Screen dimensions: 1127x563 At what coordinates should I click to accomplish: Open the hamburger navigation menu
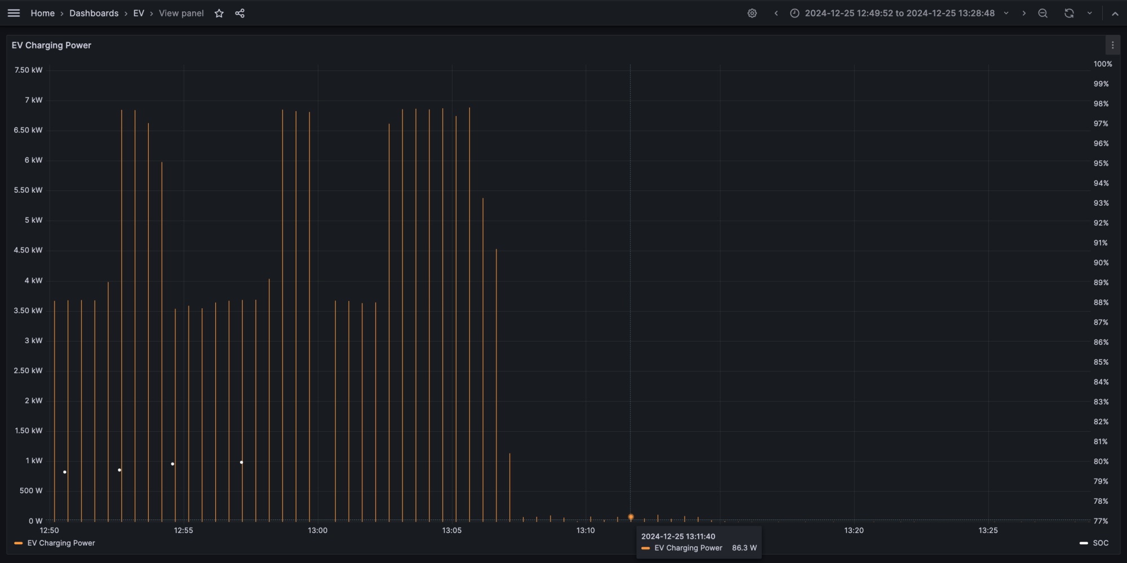14,13
